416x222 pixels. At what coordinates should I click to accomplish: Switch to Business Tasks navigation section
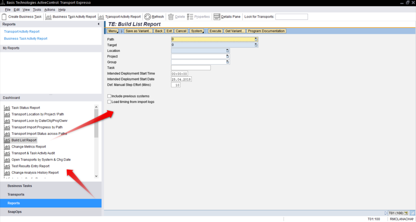pyautogui.click(x=51, y=186)
